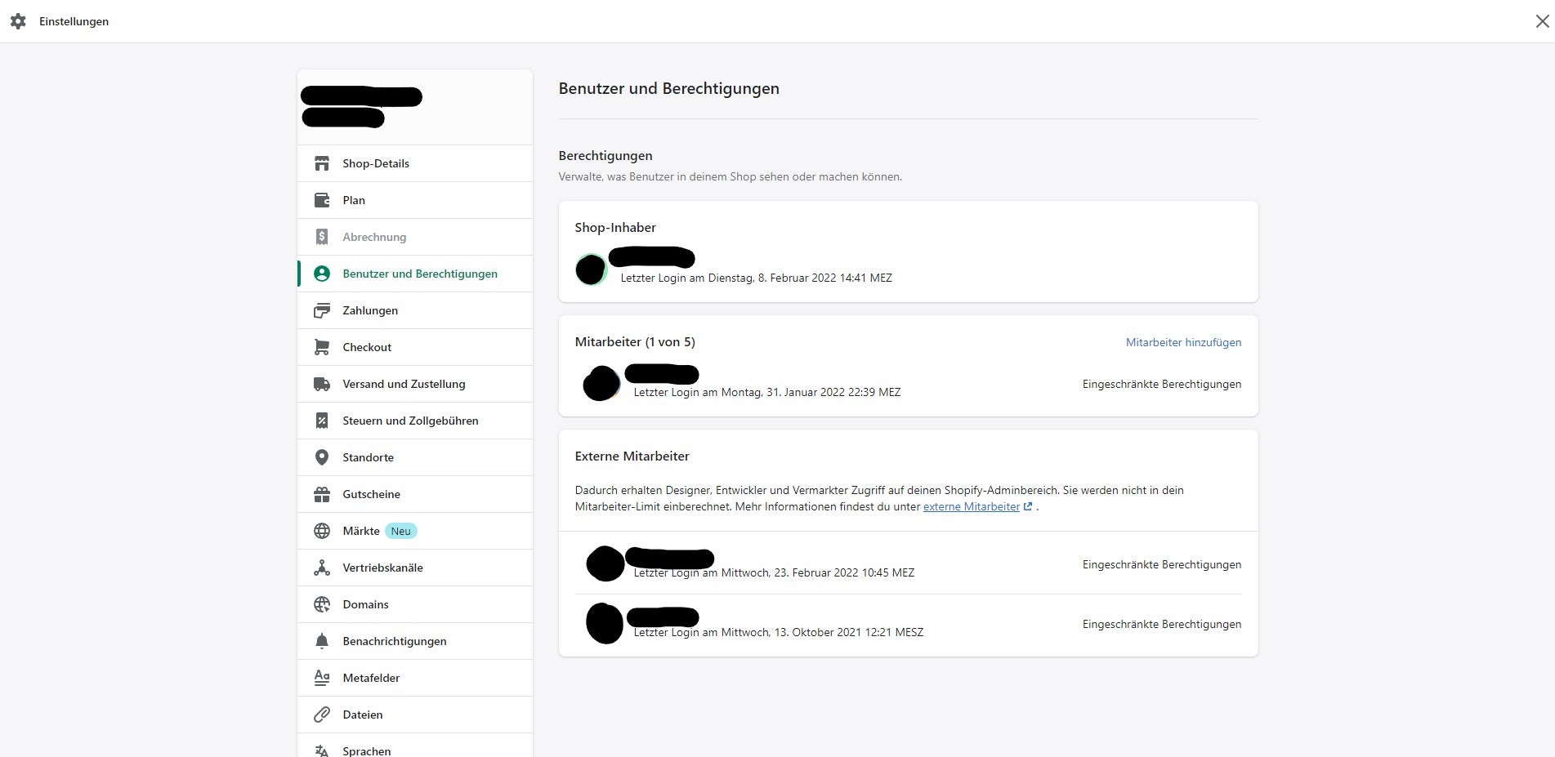The width and height of the screenshot is (1555, 757).
Task: Click the Plan wallet icon
Action: [322, 200]
